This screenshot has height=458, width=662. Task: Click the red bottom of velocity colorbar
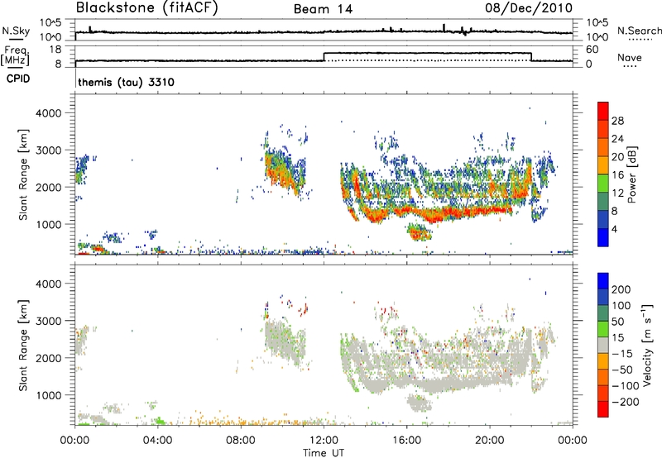point(603,409)
